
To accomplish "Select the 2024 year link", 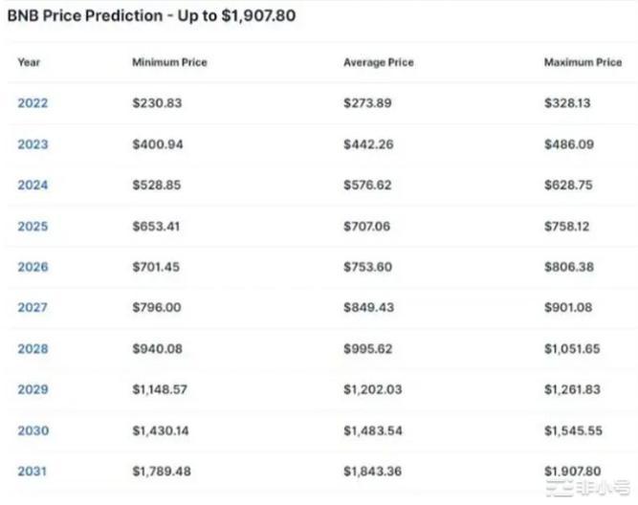I will click(x=33, y=185).
